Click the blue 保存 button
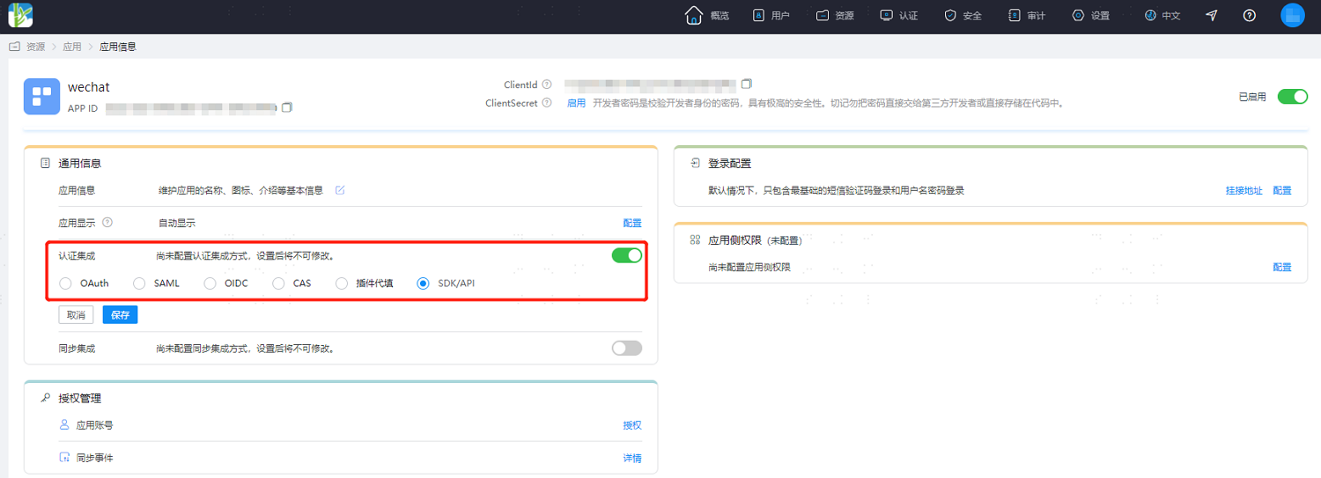Screen dimensions: 1321x478 [x=120, y=315]
